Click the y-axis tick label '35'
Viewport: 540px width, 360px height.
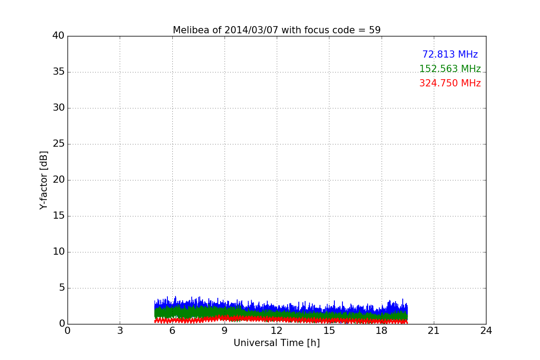pos(58,72)
